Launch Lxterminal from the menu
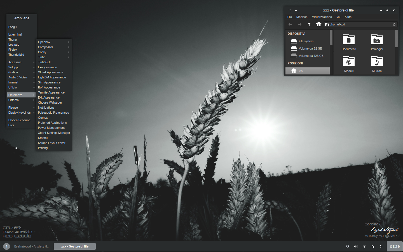 coord(22,34)
